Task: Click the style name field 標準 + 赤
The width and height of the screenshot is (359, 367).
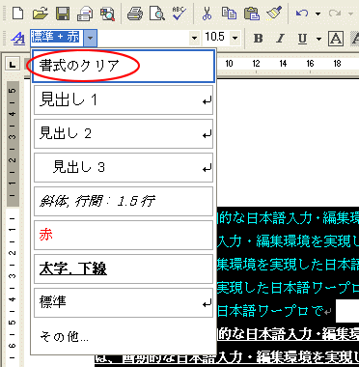Action: [57, 39]
